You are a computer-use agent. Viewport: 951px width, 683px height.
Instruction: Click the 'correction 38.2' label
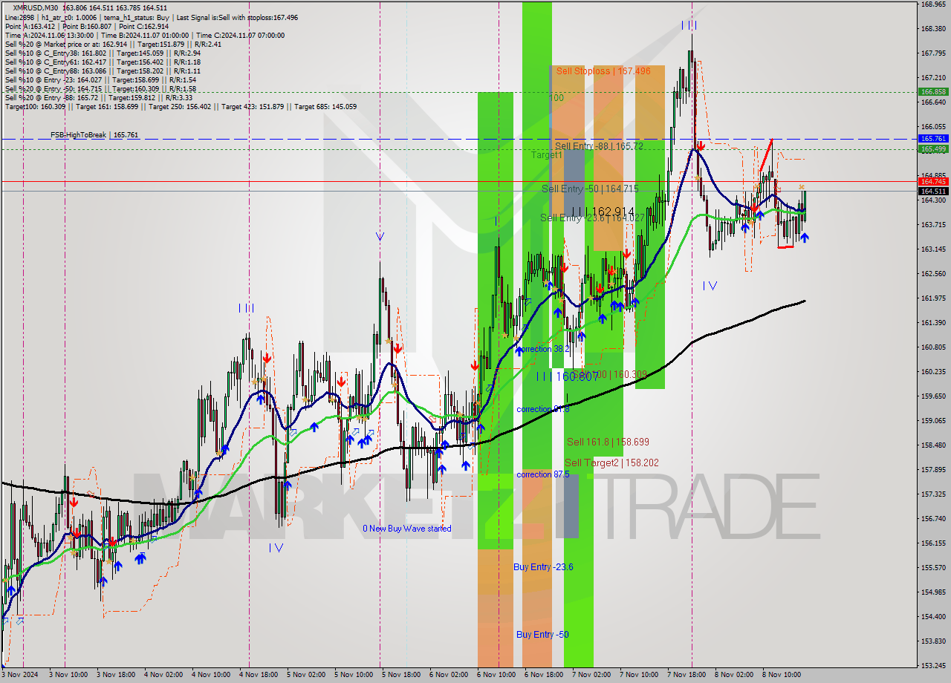(543, 349)
